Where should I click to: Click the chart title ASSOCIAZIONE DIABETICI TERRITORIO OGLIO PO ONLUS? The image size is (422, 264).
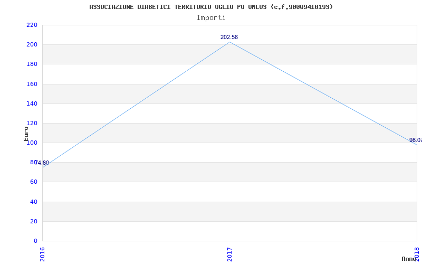coord(211,7)
